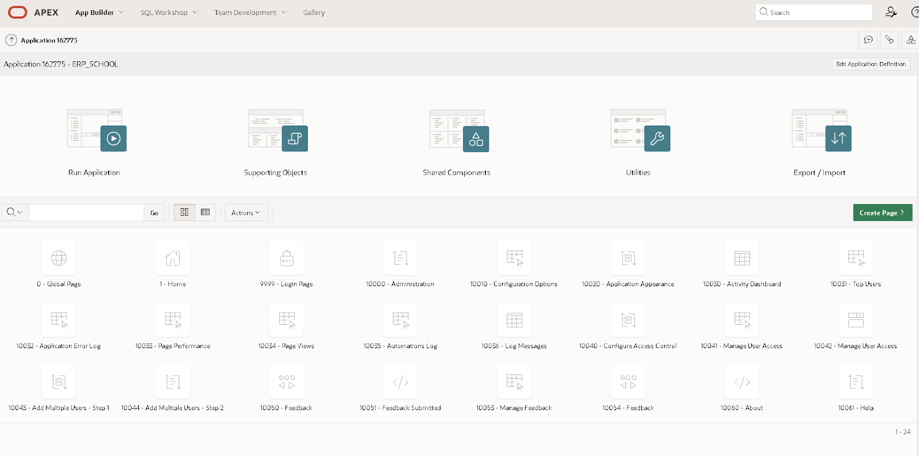Open 10030 - Activity Dashboard page icon
This screenshot has height=456, width=919.
pyautogui.click(x=742, y=258)
